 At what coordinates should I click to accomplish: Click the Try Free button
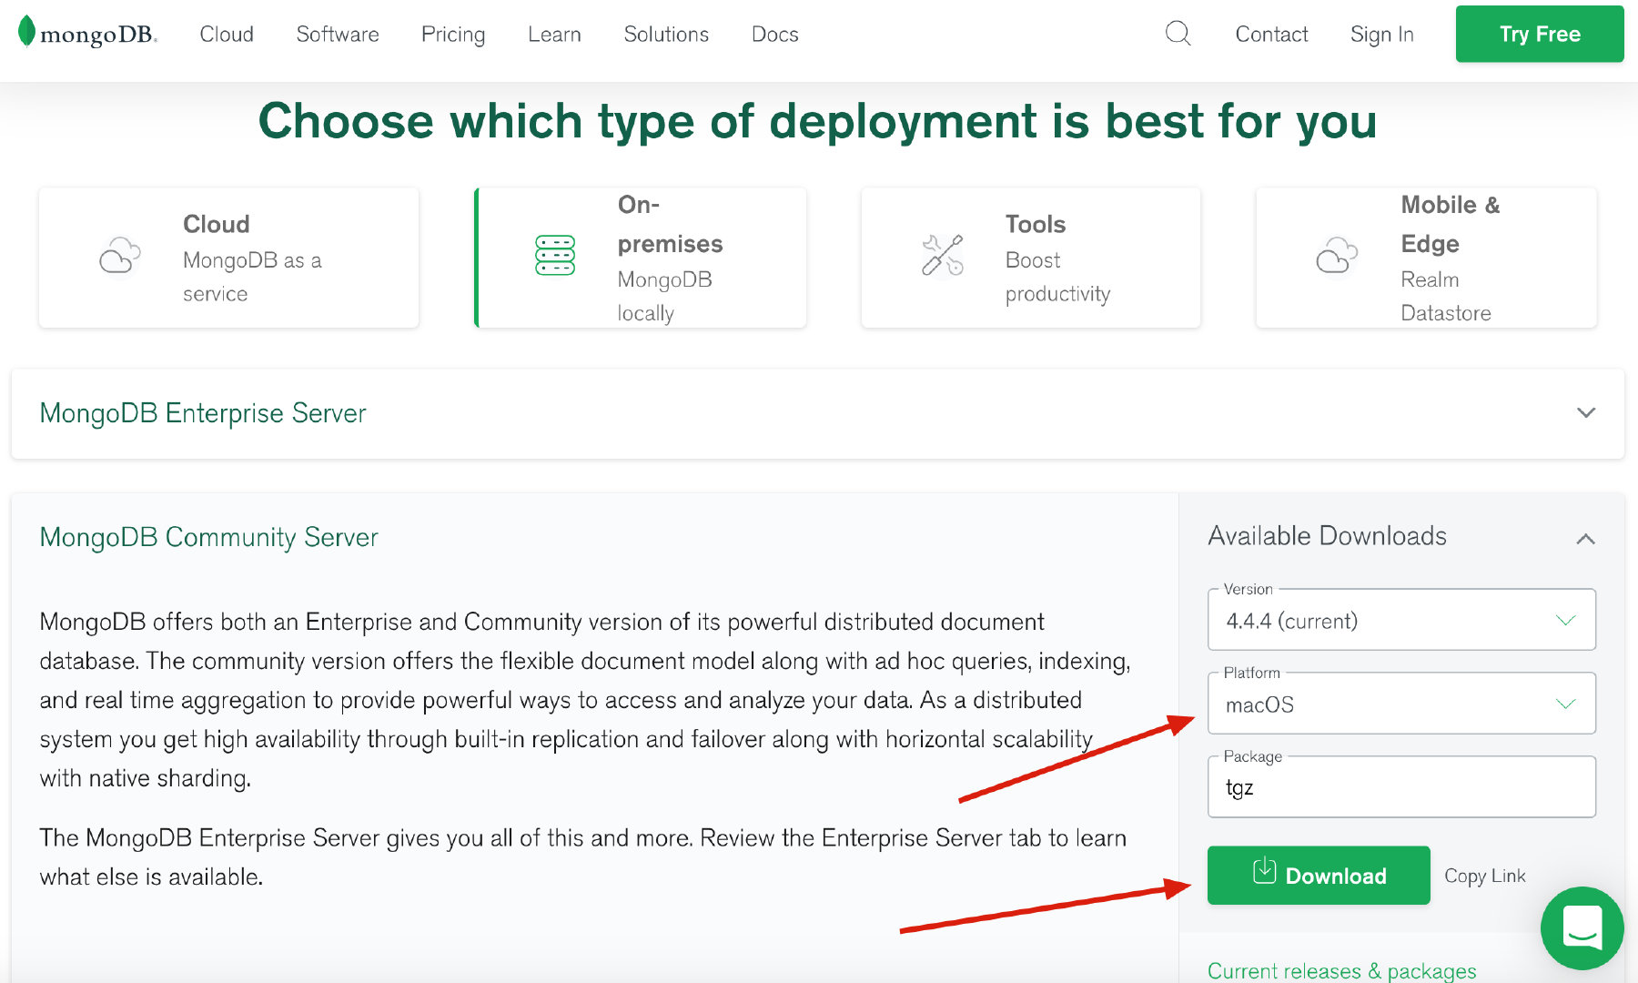[x=1540, y=34]
